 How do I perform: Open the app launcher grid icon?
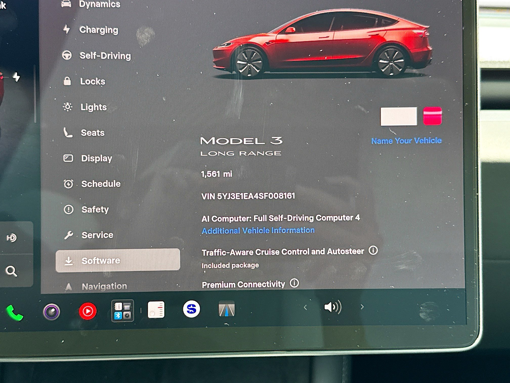[123, 311]
